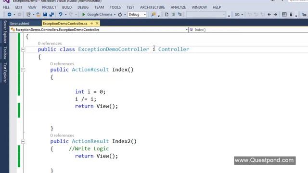The height and width of the screenshot is (173, 308).
Task: Open the Navigate Backward history dropdown arrow
Action: click(x=14, y=14)
